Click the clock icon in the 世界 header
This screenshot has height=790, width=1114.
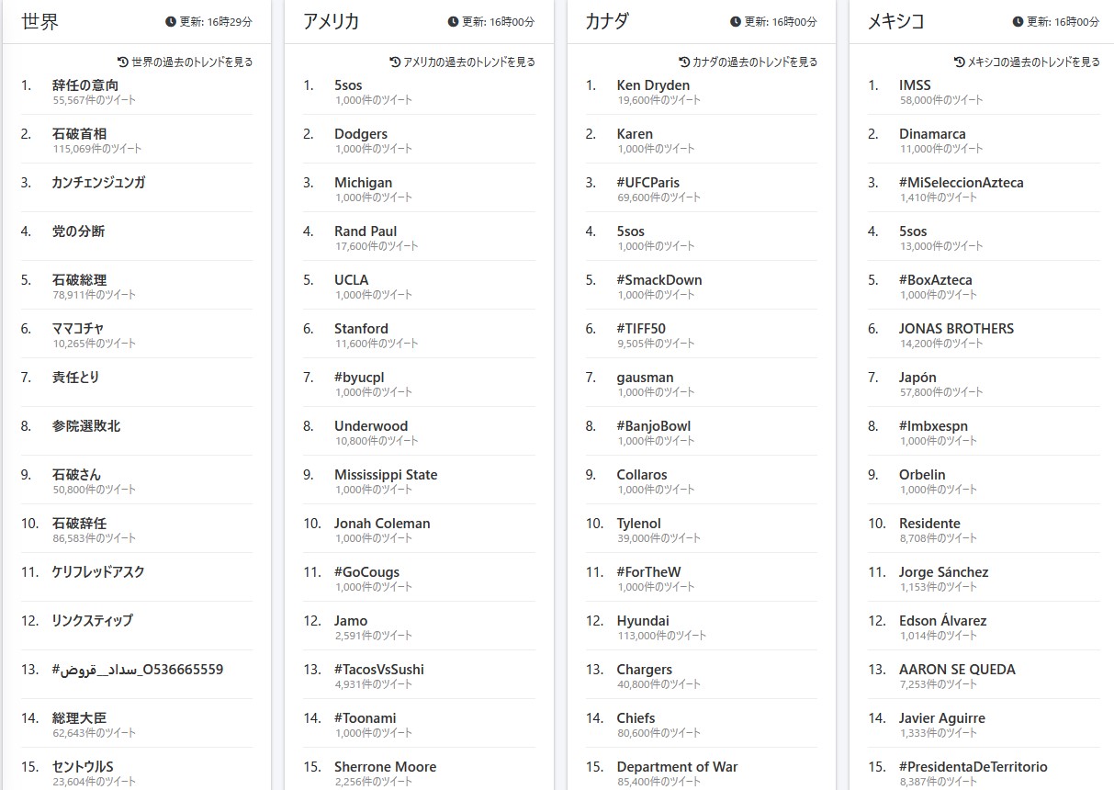click(x=170, y=21)
